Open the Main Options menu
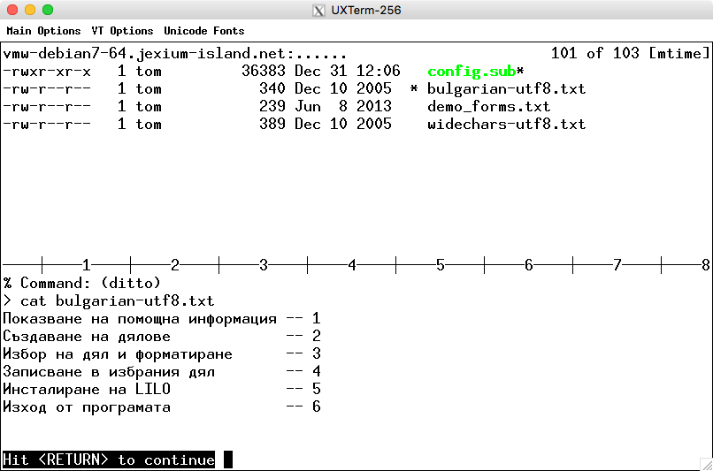713x471 pixels. [43, 31]
